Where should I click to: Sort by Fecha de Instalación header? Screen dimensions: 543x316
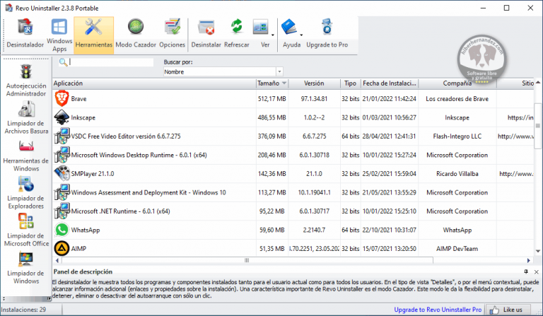pyautogui.click(x=390, y=83)
